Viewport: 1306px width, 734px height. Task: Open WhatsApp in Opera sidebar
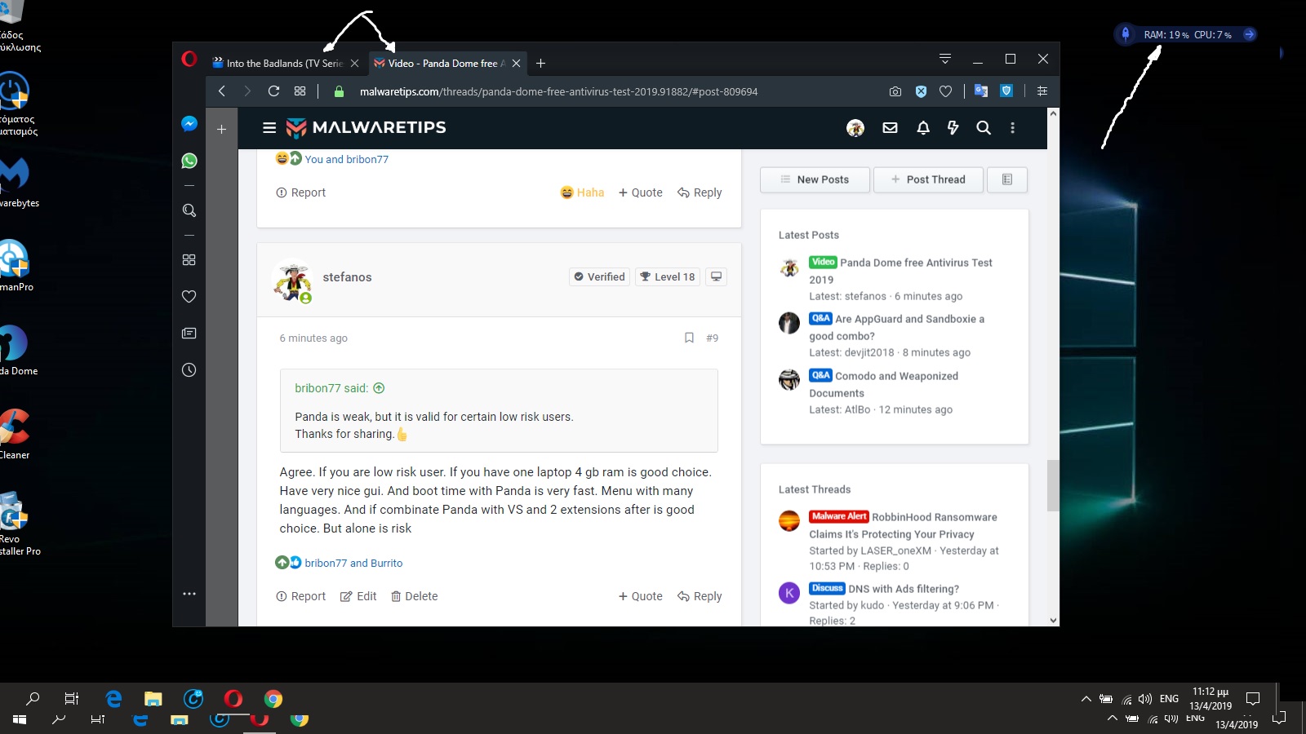pyautogui.click(x=189, y=161)
